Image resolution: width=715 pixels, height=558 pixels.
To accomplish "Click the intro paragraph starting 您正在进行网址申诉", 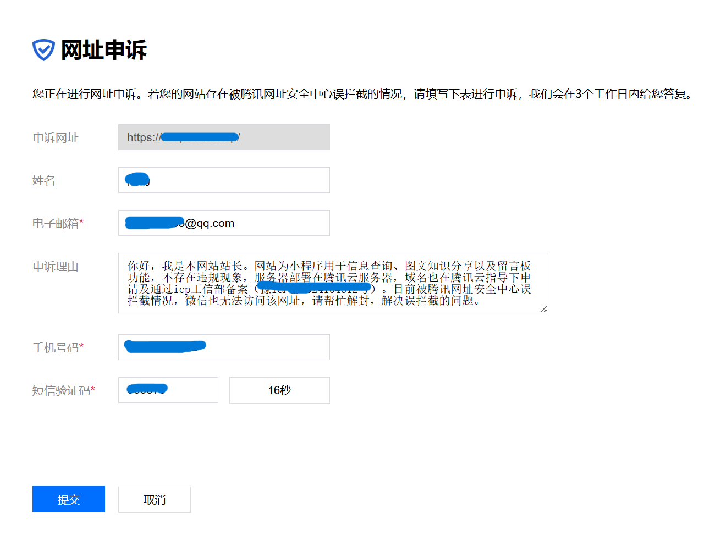I will pyautogui.click(x=362, y=94).
